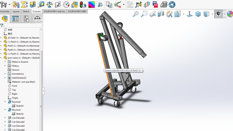Click the filter funnel in the tree
Viewport: 233px width, 131px height.
coord(2,26)
